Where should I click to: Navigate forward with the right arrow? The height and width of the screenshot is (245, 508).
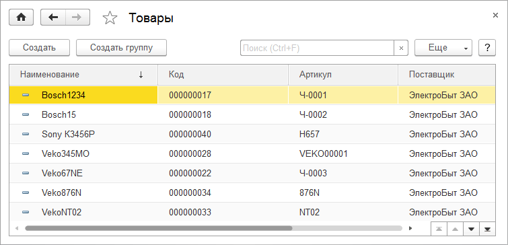coord(78,17)
